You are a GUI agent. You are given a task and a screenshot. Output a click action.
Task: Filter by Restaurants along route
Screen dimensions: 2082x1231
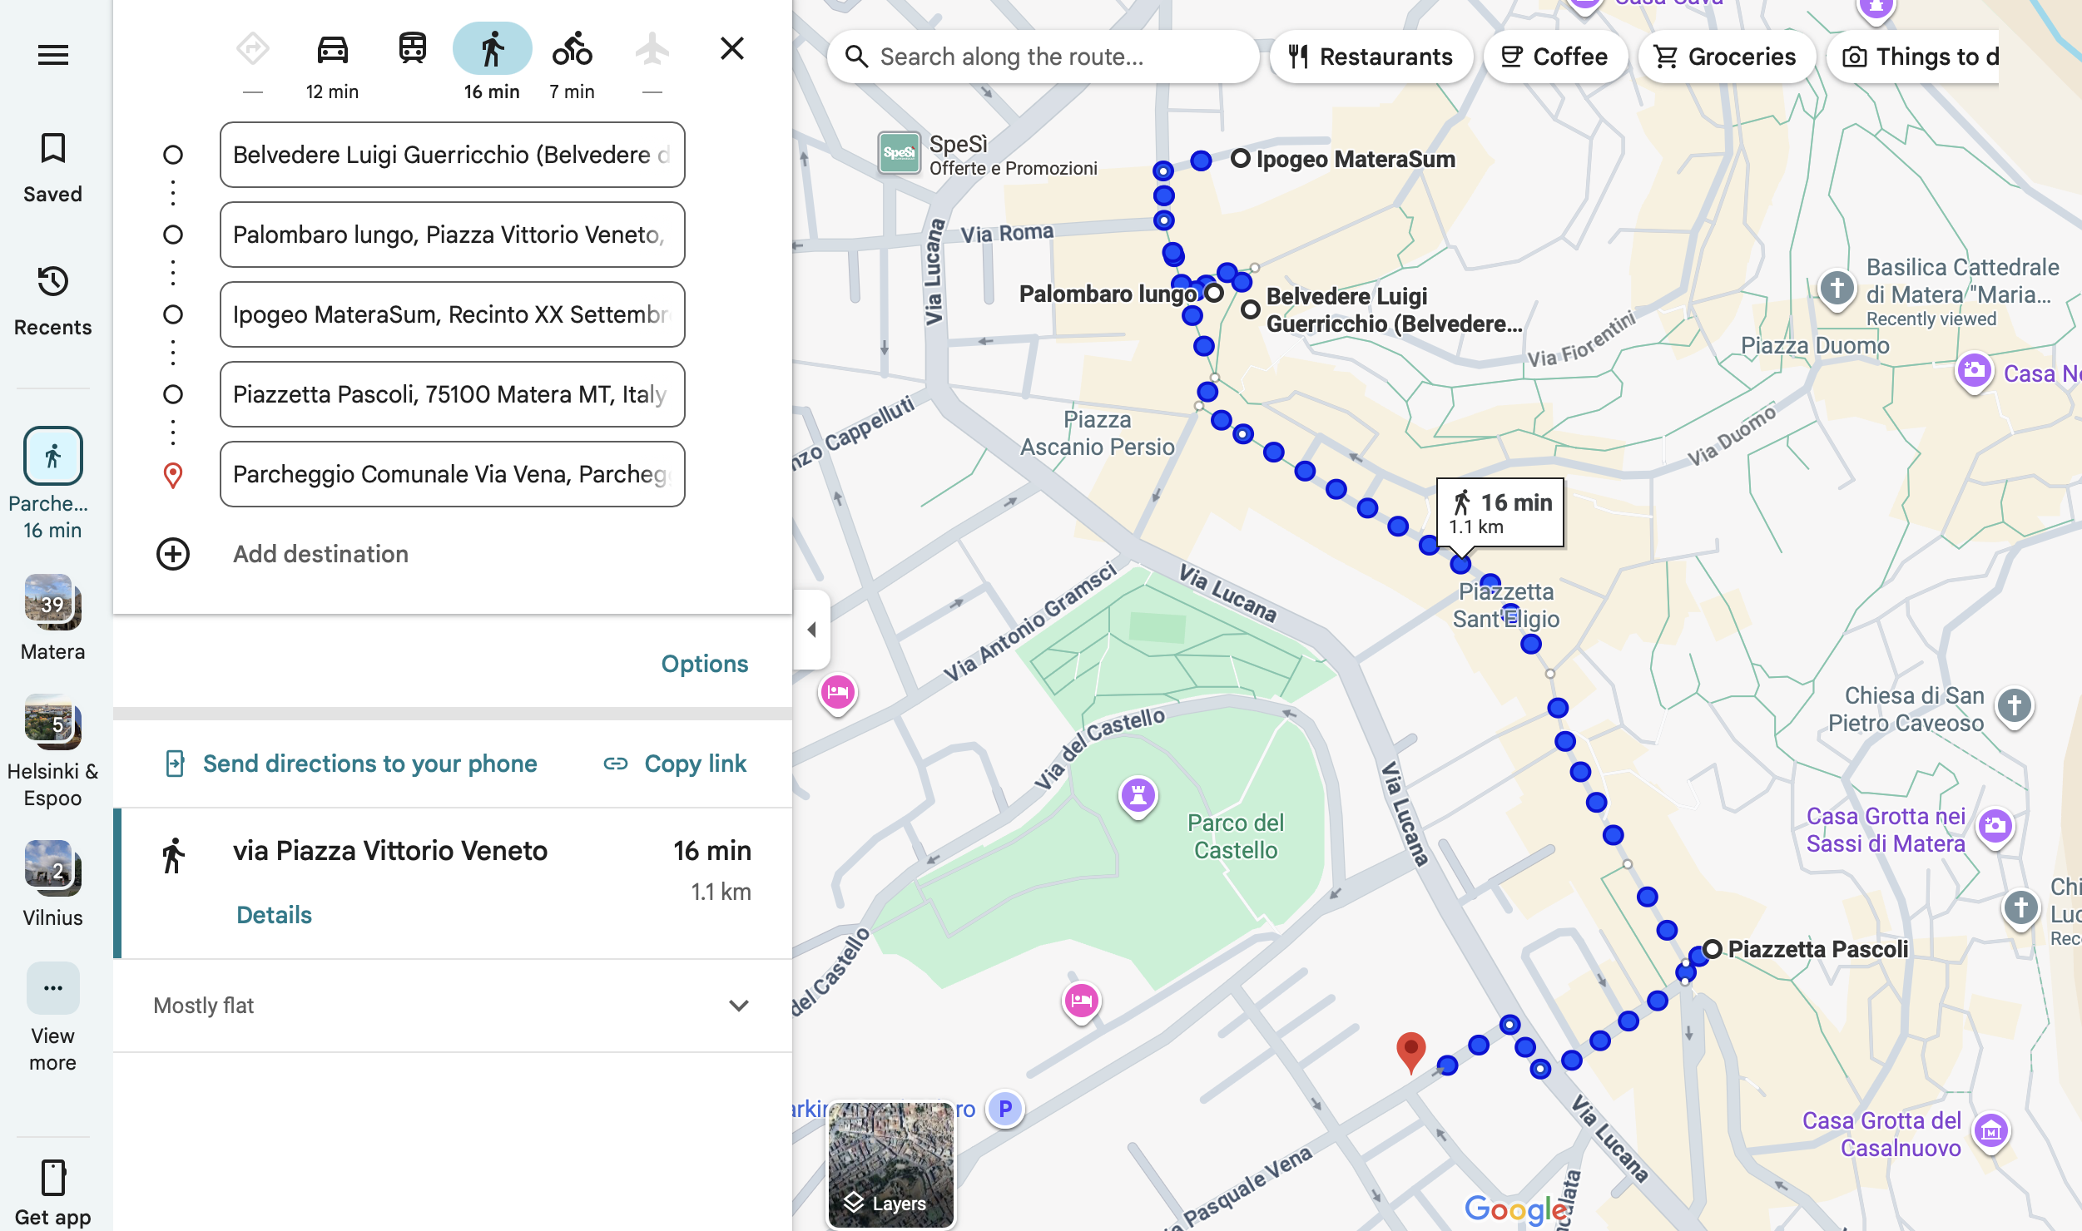1371,57
